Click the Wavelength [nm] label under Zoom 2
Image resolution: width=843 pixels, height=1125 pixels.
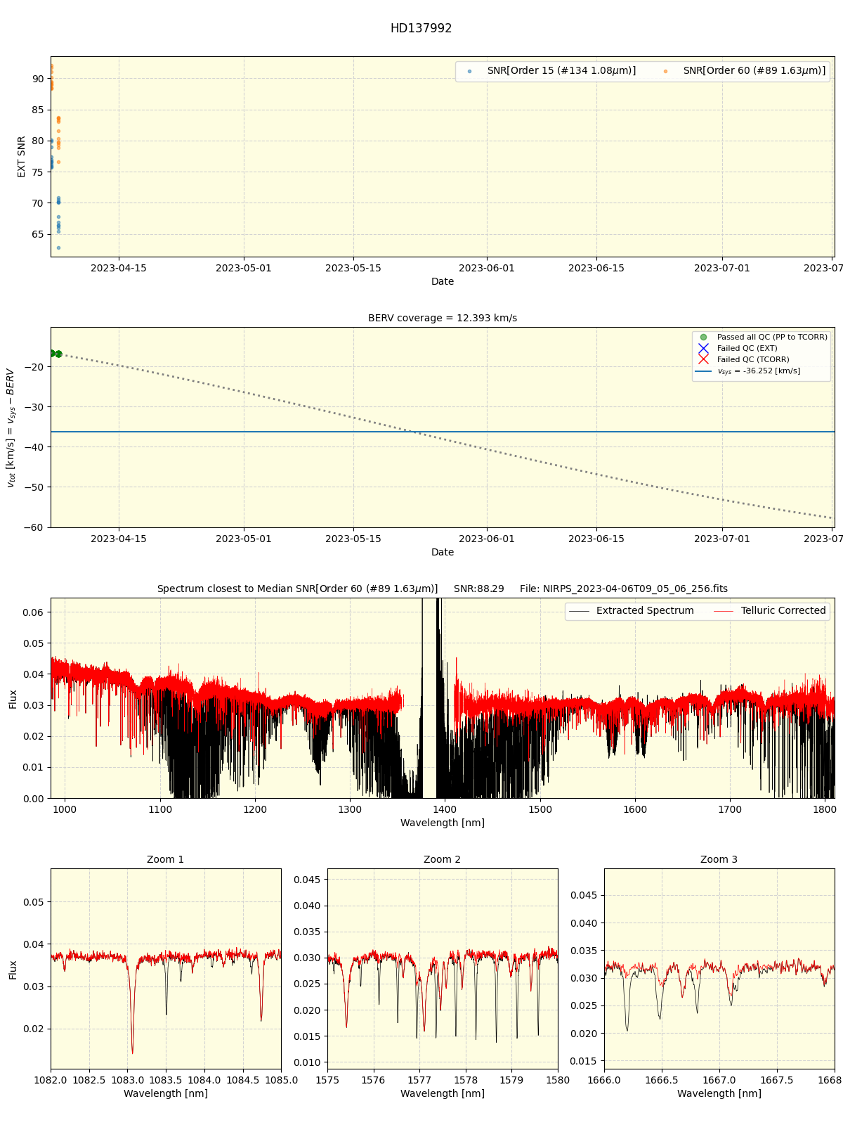443,1093
